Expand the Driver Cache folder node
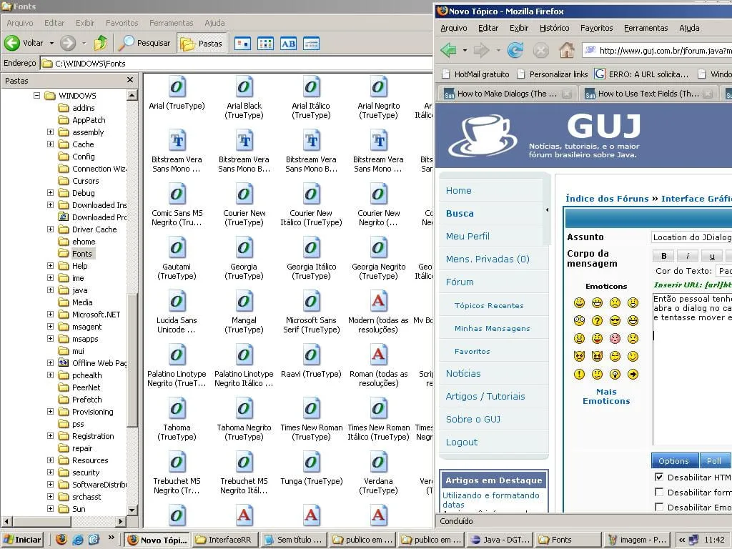732x549 pixels. (x=51, y=229)
